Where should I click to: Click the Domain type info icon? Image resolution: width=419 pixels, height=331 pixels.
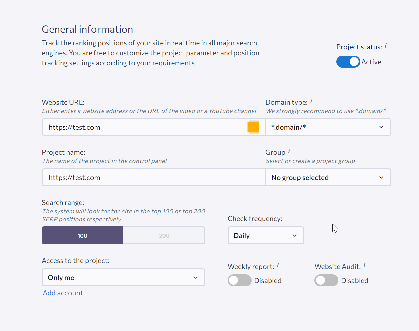coord(311,101)
